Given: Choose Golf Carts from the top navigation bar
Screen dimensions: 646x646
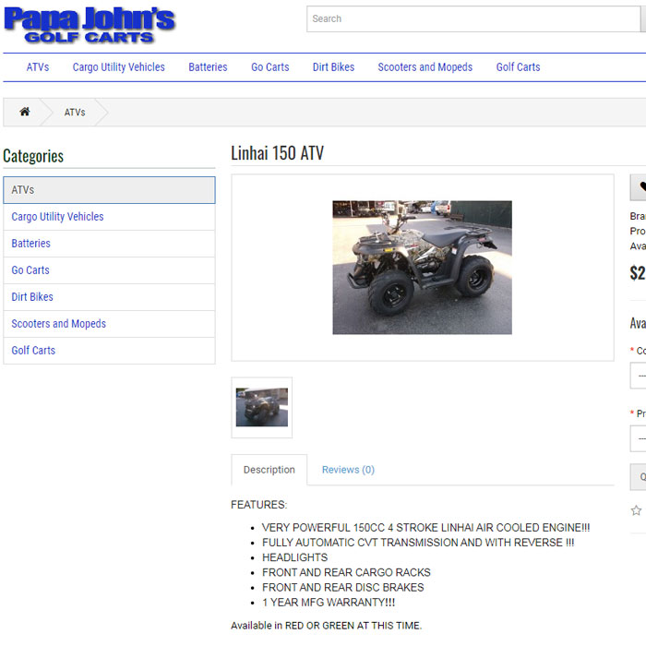Looking at the screenshot, I should [518, 67].
